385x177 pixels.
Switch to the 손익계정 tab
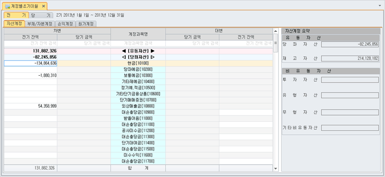tap(65, 24)
